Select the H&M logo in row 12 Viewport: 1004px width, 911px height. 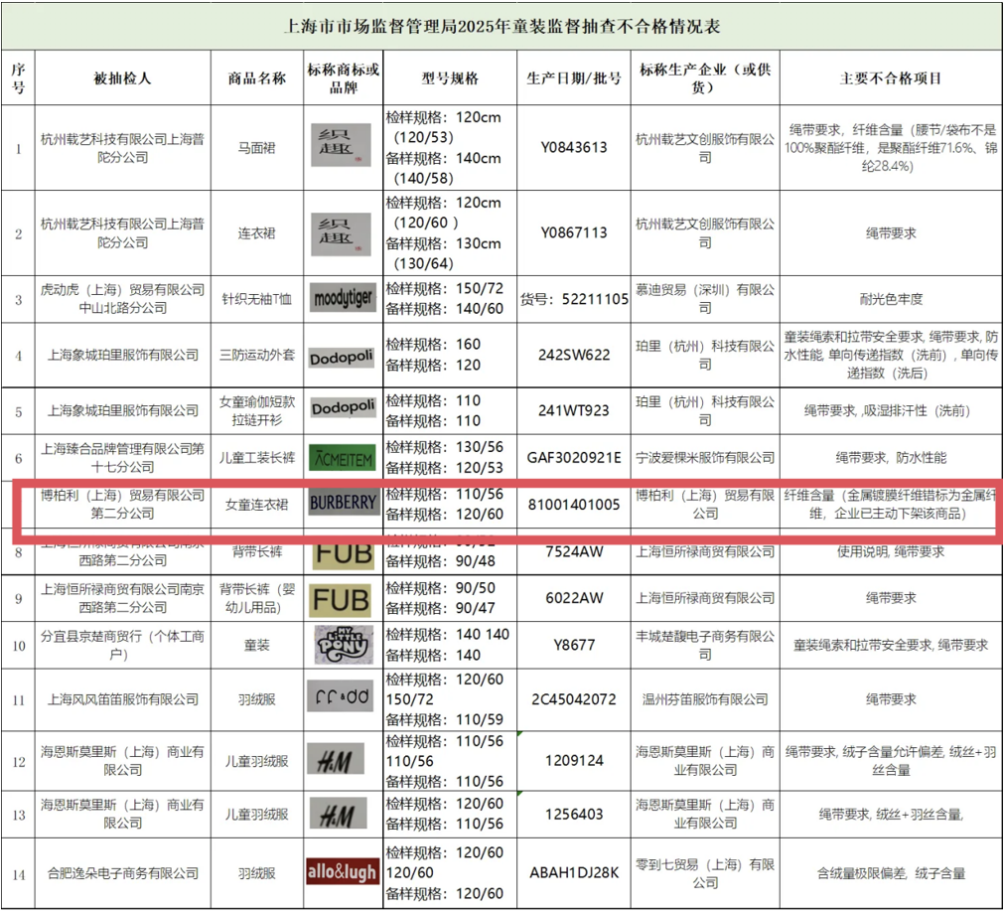[343, 760]
